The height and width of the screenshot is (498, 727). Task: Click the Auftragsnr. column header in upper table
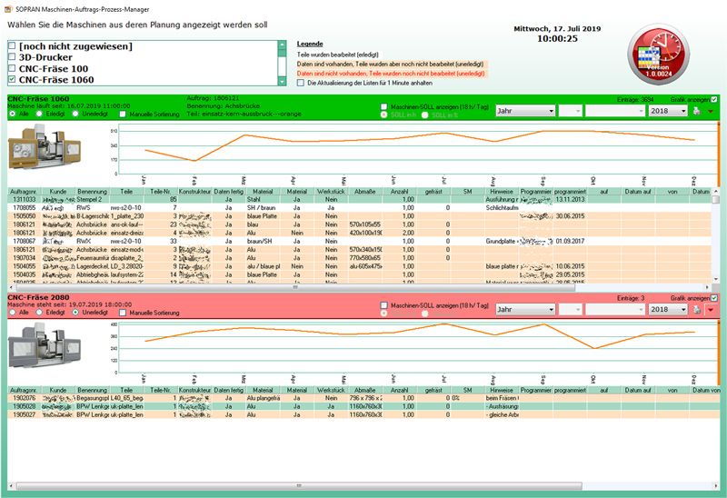[x=24, y=191]
